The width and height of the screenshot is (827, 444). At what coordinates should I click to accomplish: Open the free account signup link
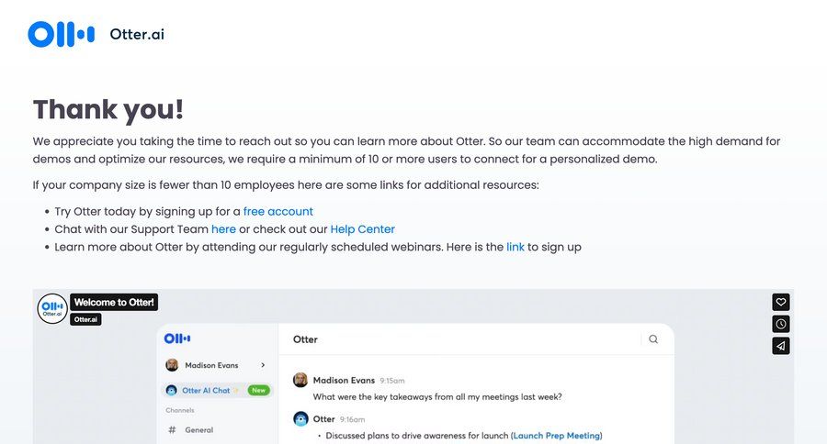click(x=278, y=211)
